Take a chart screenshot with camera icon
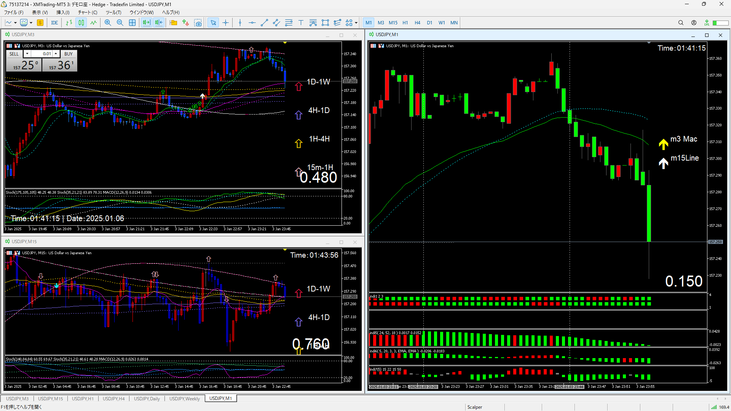Screen dimensions: 731x411 click(x=198, y=23)
